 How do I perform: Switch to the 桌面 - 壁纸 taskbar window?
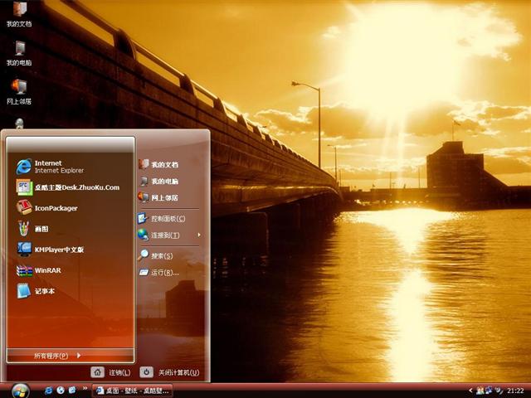click(x=133, y=391)
